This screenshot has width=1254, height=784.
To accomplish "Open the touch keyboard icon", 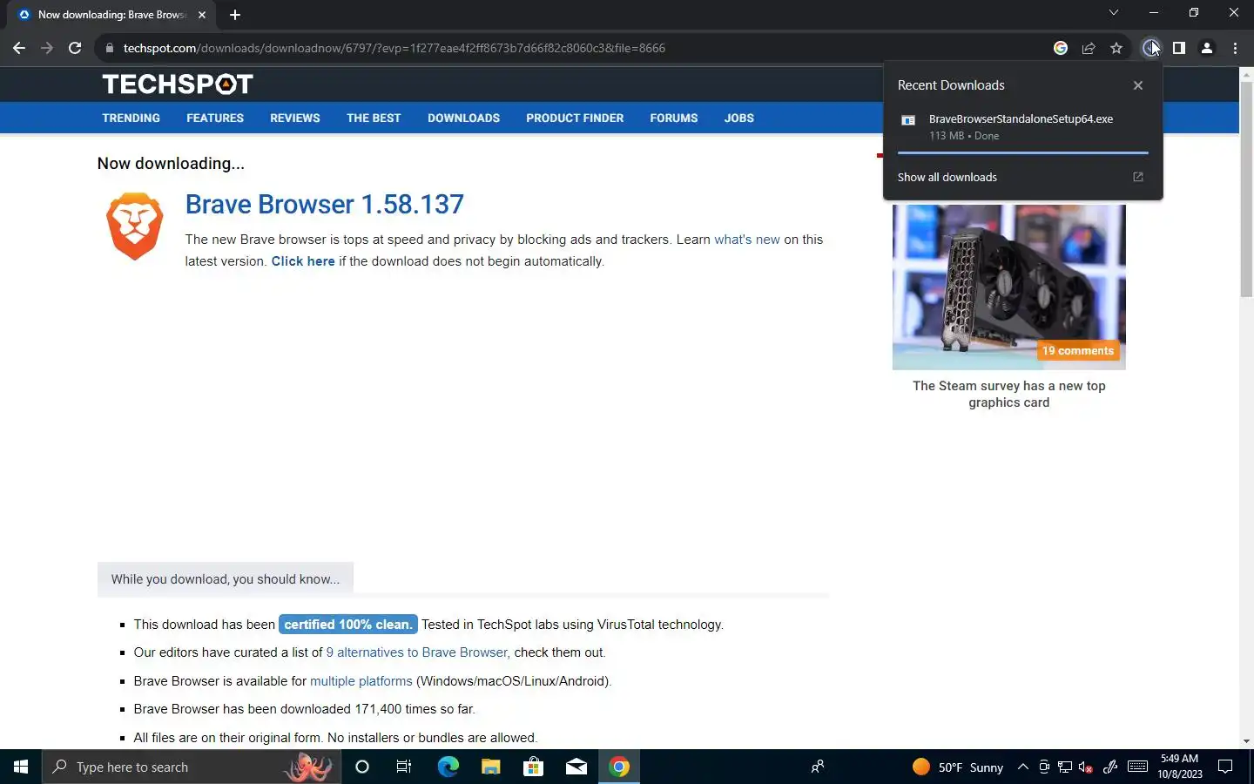I will [x=1137, y=767].
